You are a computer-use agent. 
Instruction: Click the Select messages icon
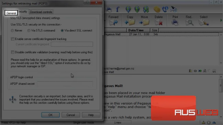(x=203, y=22)
